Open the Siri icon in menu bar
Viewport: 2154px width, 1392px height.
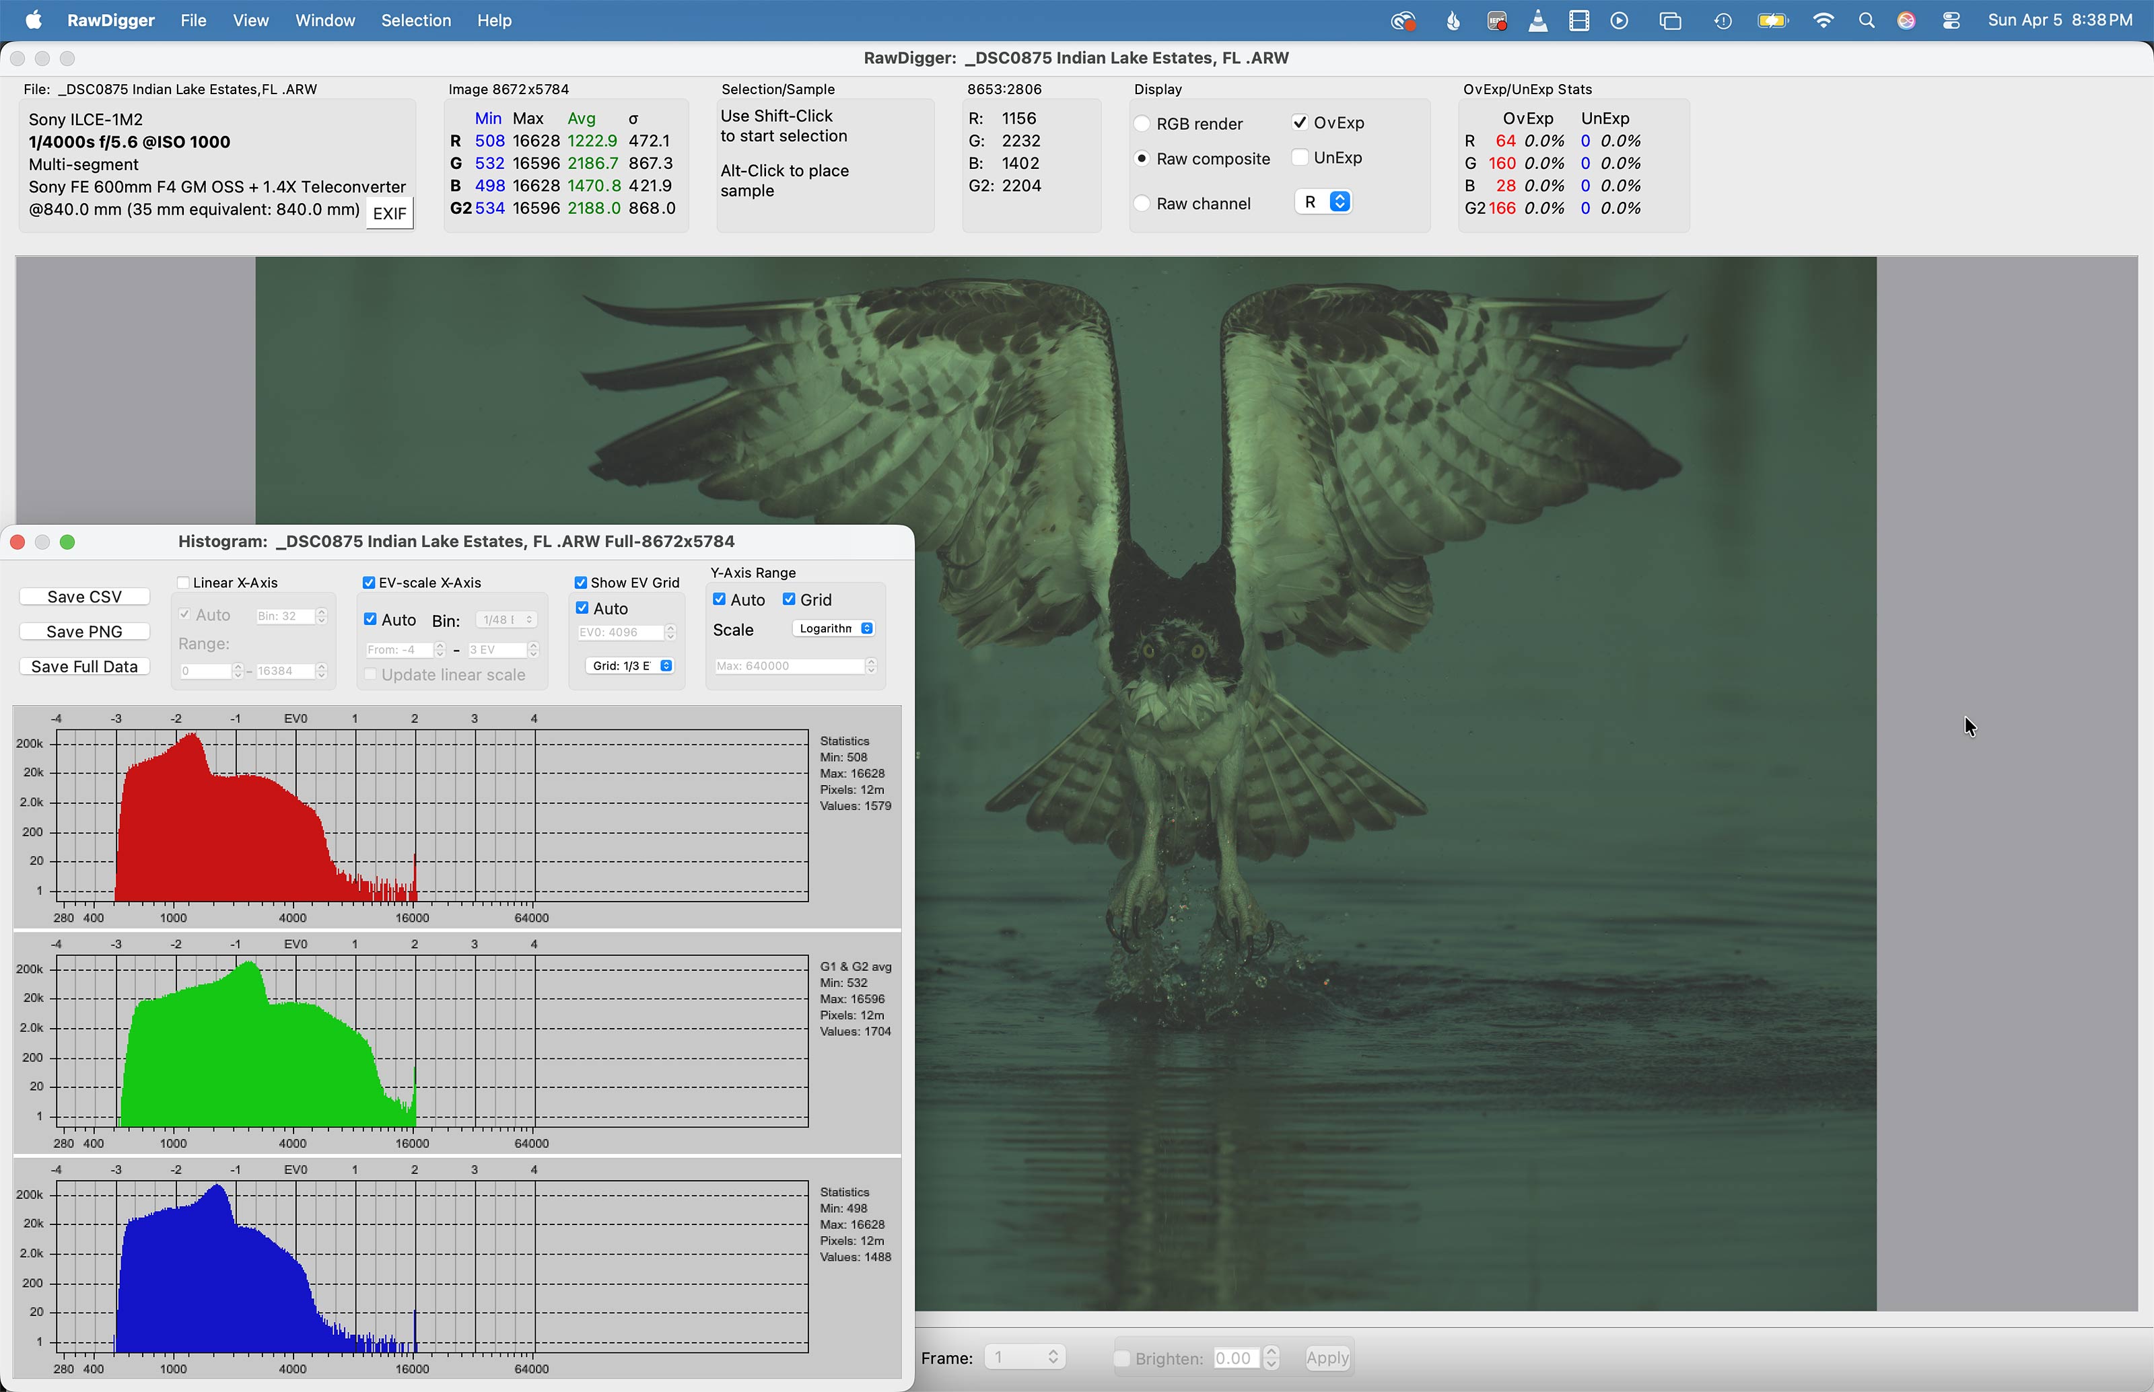(x=1906, y=21)
